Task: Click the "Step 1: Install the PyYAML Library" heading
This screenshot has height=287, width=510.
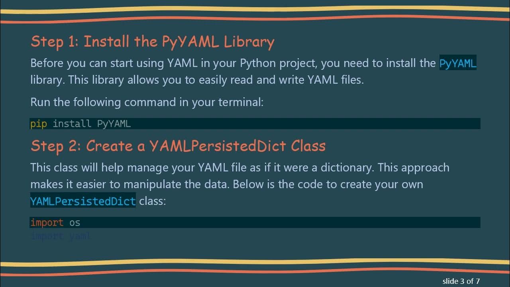Action: [152, 42]
